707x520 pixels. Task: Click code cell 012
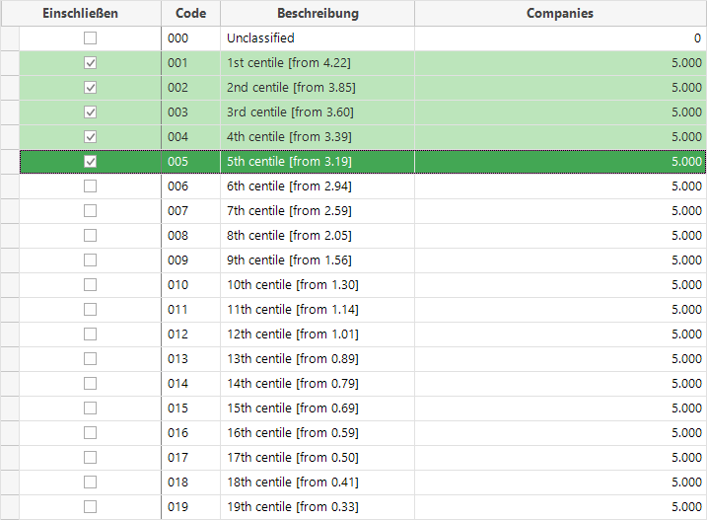[x=190, y=334]
